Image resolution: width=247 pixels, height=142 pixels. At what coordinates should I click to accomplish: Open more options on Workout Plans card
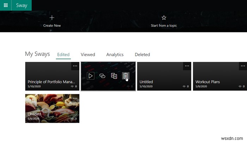click(x=243, y=66)
